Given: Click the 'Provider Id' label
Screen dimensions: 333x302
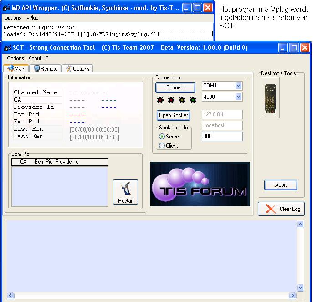Looking at the screenshot, I should point(34,107).
